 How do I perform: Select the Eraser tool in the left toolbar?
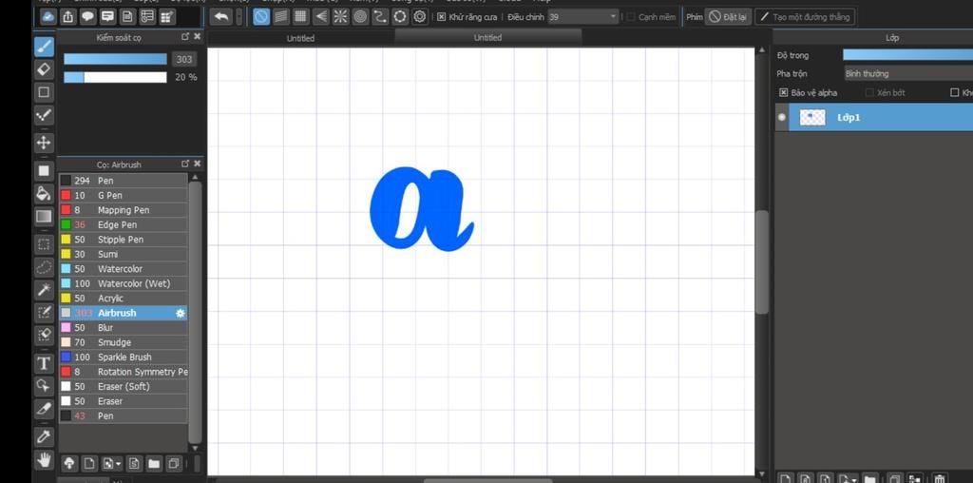pos(44,68)
